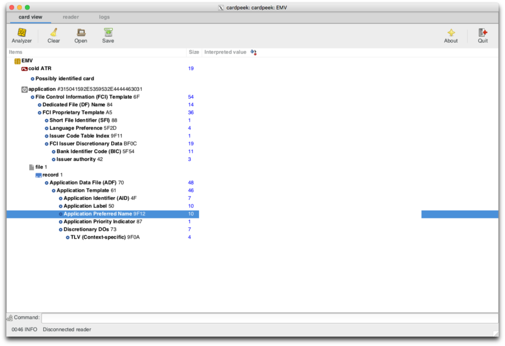Click bullet icon of Dedicated File Name

39,105
